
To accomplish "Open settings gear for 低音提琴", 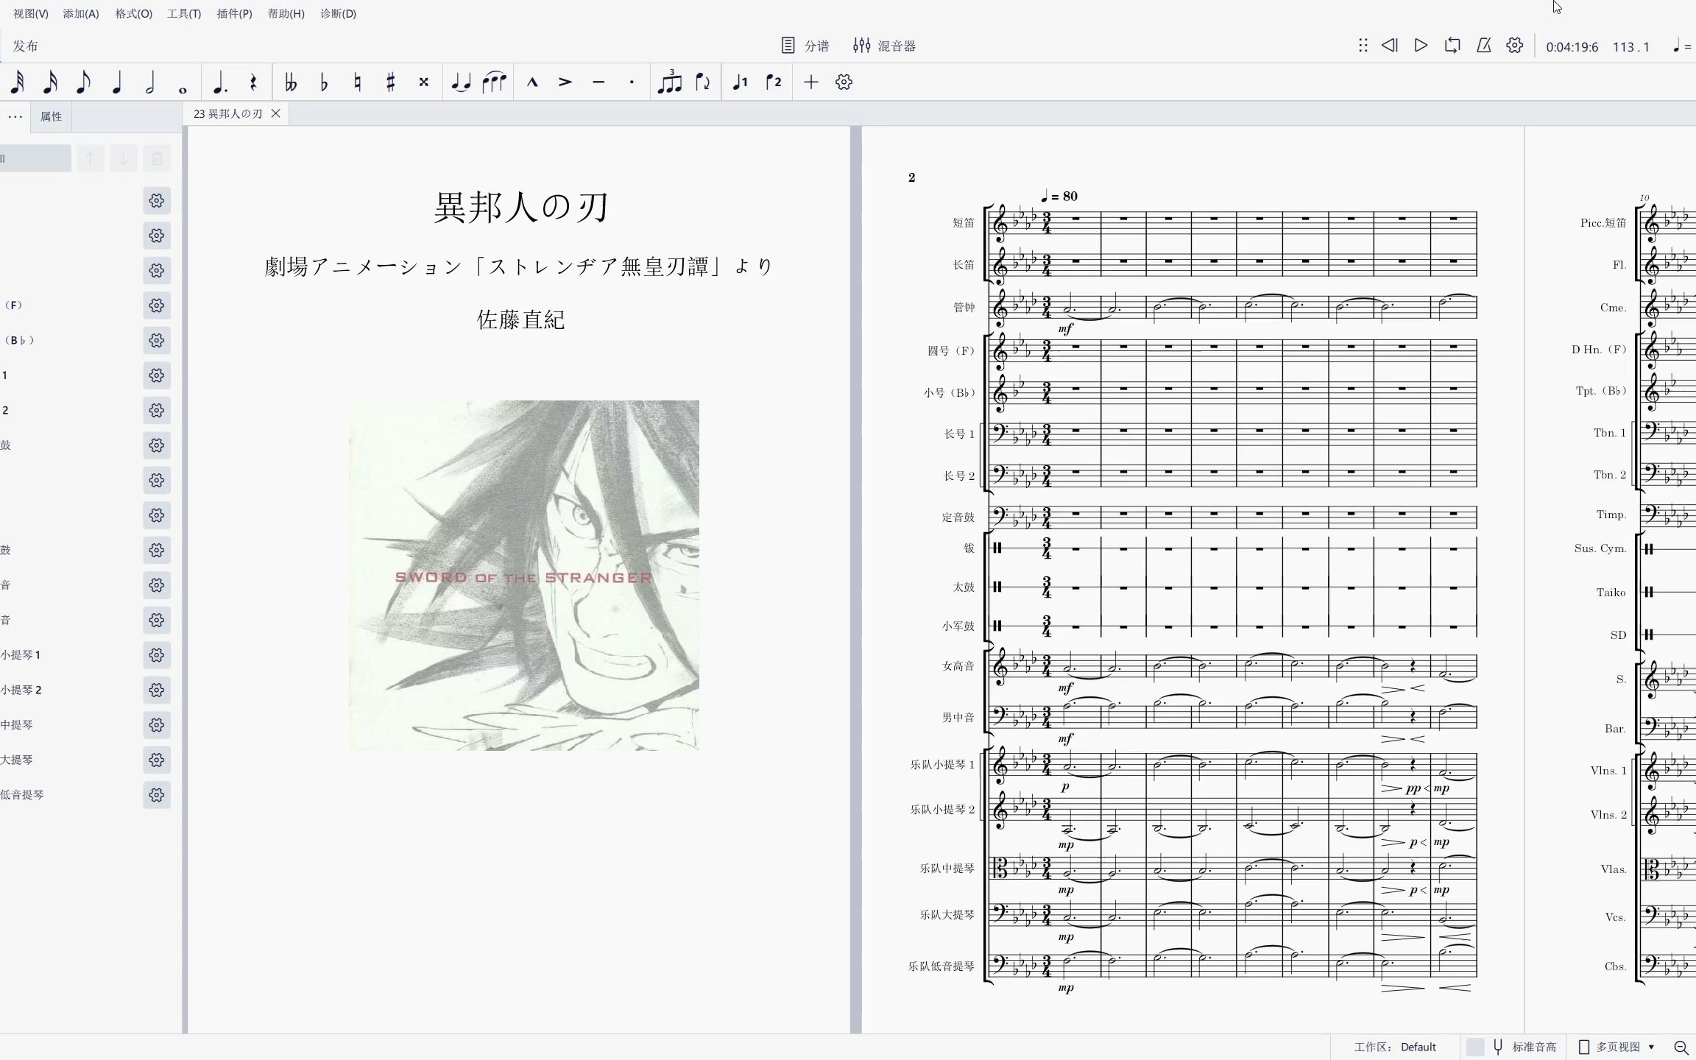I will (157, 795).
